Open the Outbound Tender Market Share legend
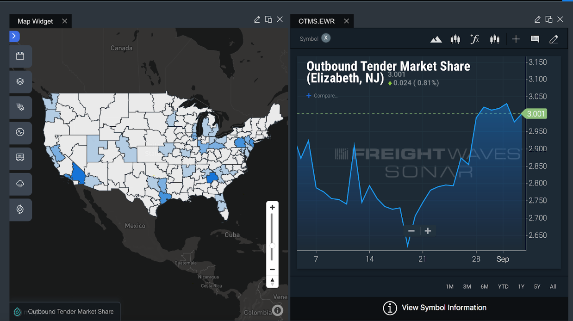 click(65, 312)
